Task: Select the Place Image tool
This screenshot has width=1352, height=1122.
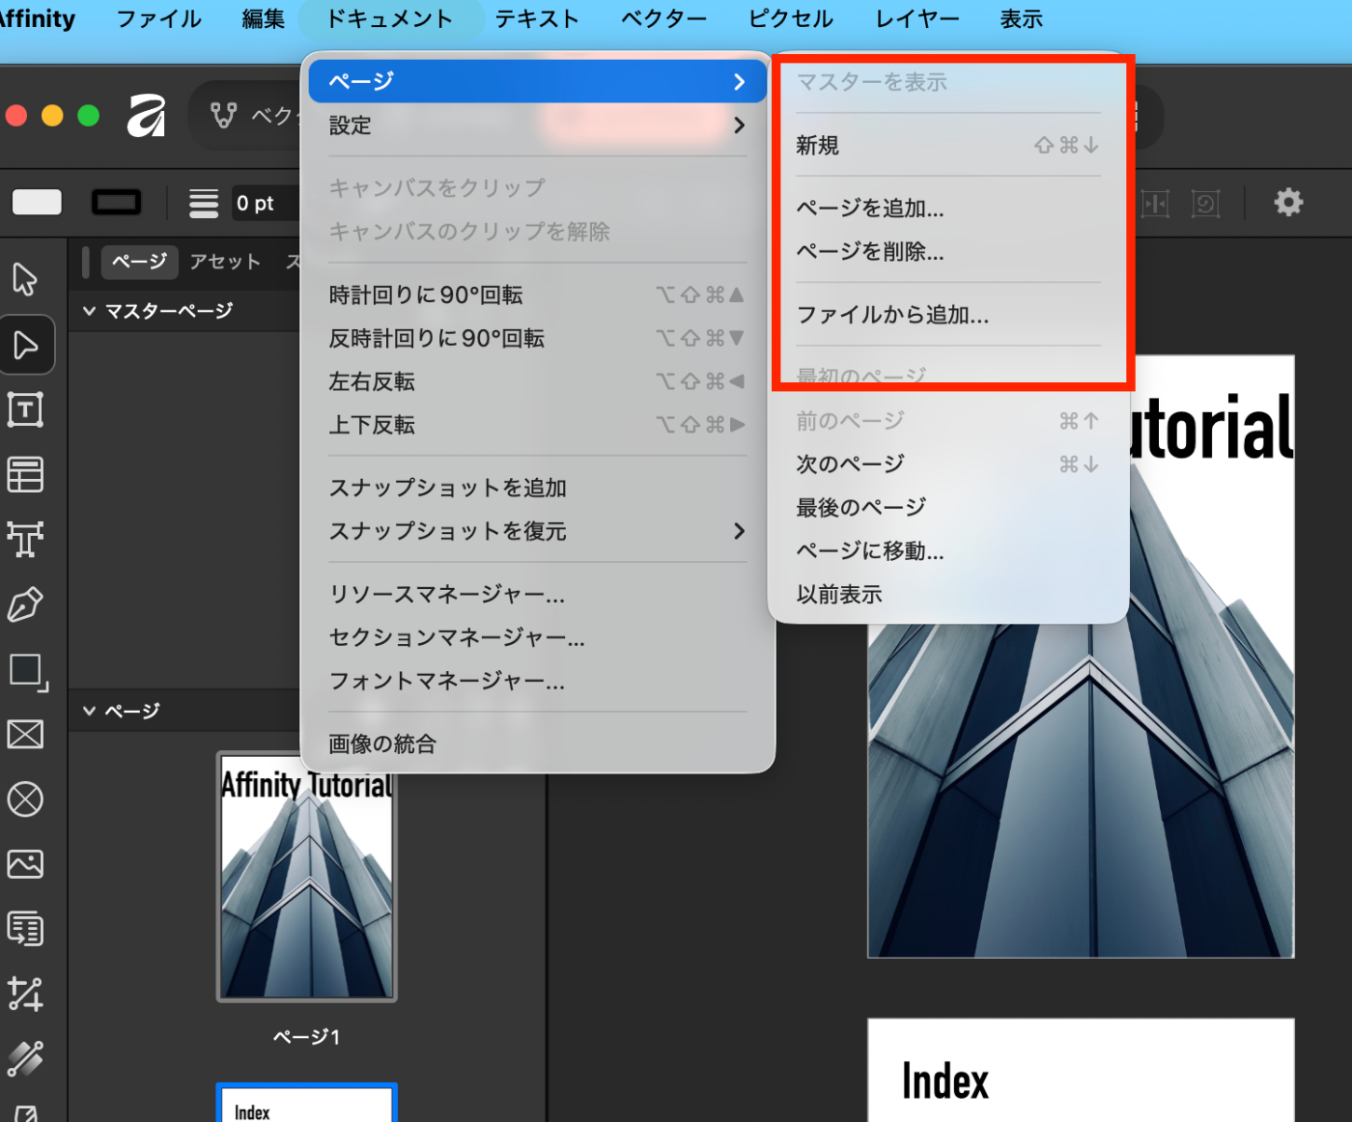Action: point(25,864)
